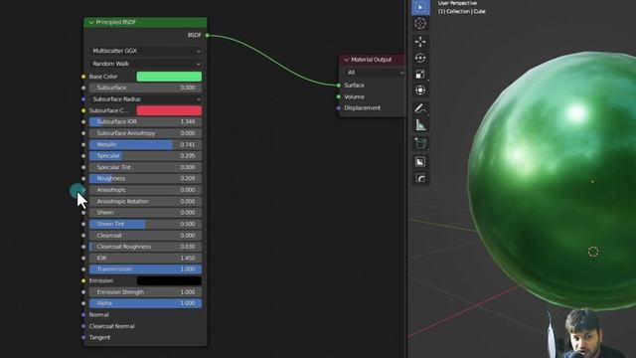Viewport: 636px width, 358px height.
Task: Choose the Move tool in viewport toolbar
Action: [420, 42]
